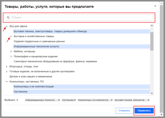
Task: Close the dialog with the X icon
Action: point(155,6)
